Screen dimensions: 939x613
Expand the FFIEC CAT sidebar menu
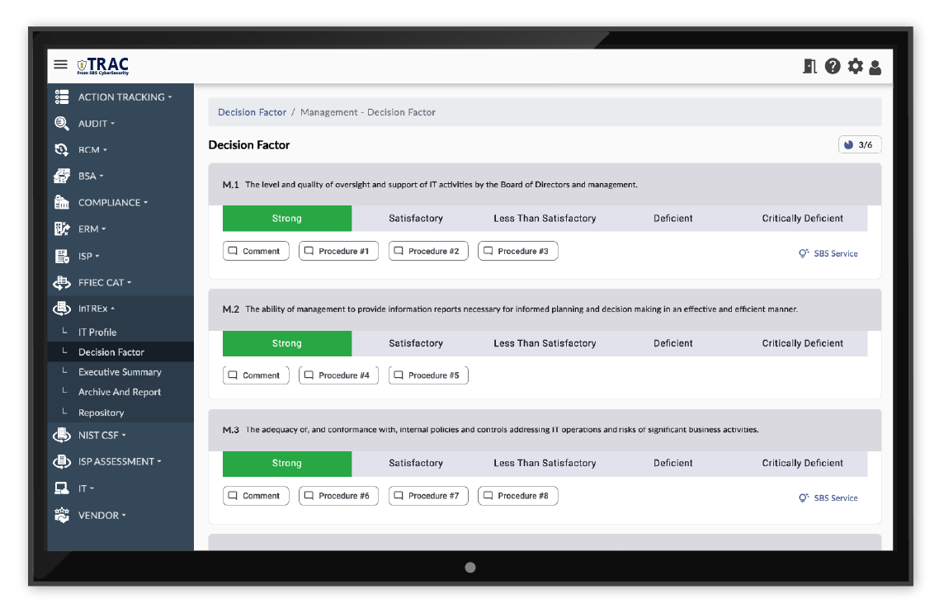pyautogui.click(x=105, y=282)
